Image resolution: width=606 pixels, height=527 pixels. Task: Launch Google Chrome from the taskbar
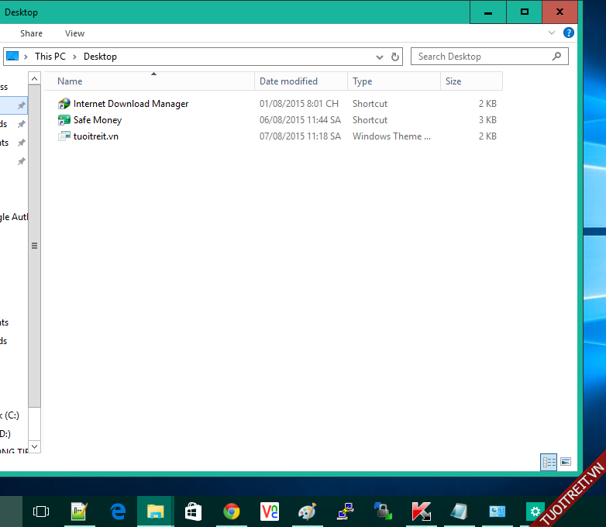pos(231,511)
